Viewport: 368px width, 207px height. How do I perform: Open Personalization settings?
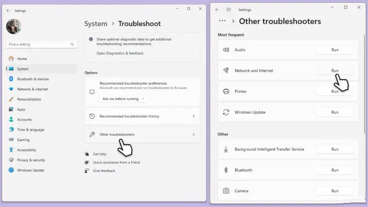point(41,99)
